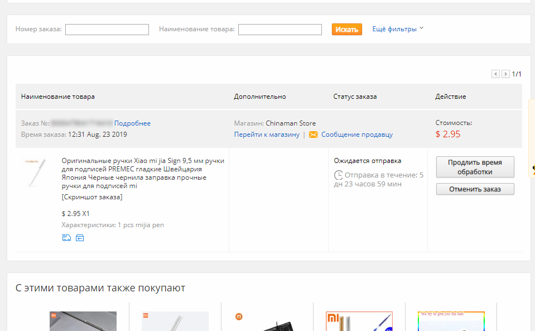Open recommended product thumbnail of the black item
The width and height of the screenshot is (535, 331).
tap(267, 321)
